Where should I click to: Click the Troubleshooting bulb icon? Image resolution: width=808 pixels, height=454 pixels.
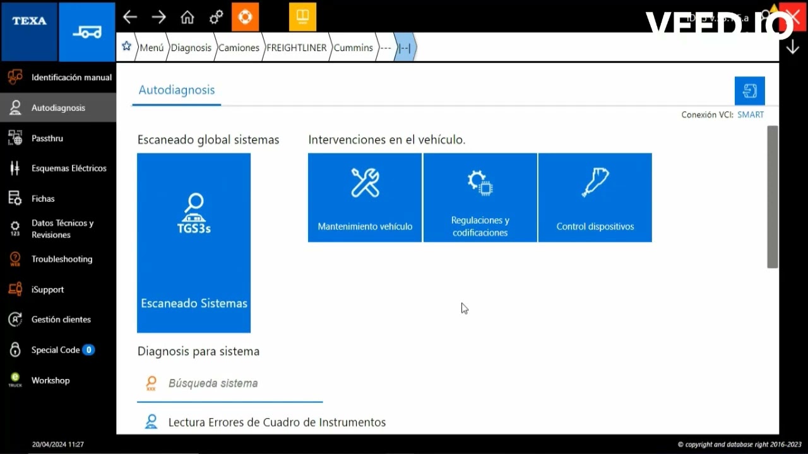point(15,259)
